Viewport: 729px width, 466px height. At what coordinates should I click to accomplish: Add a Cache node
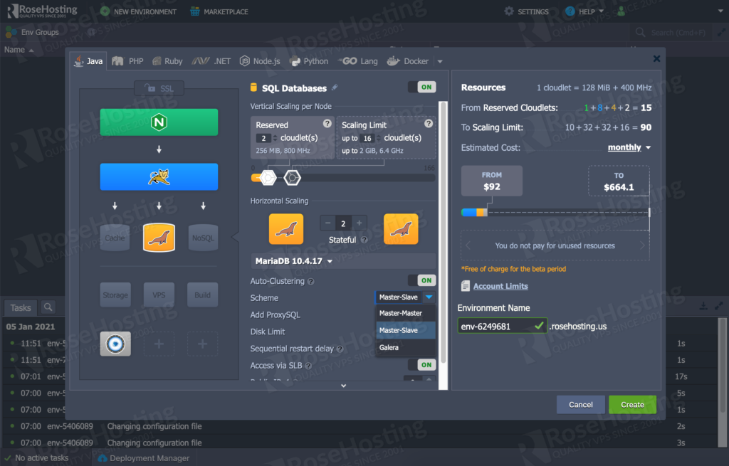(x=115, y=238)
